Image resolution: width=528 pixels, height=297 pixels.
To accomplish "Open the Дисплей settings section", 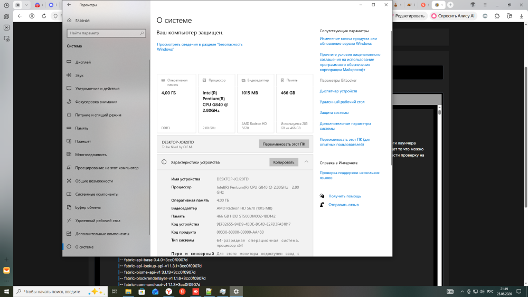I will [83, 62].
